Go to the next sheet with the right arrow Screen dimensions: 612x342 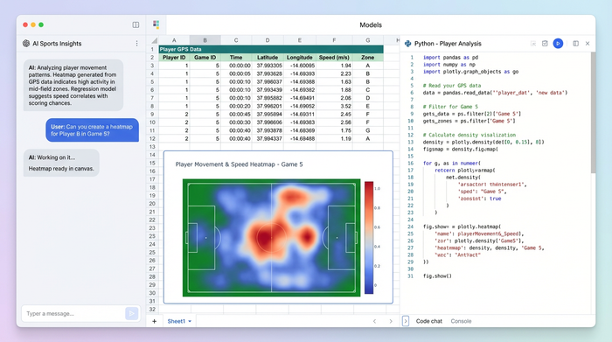391,321
